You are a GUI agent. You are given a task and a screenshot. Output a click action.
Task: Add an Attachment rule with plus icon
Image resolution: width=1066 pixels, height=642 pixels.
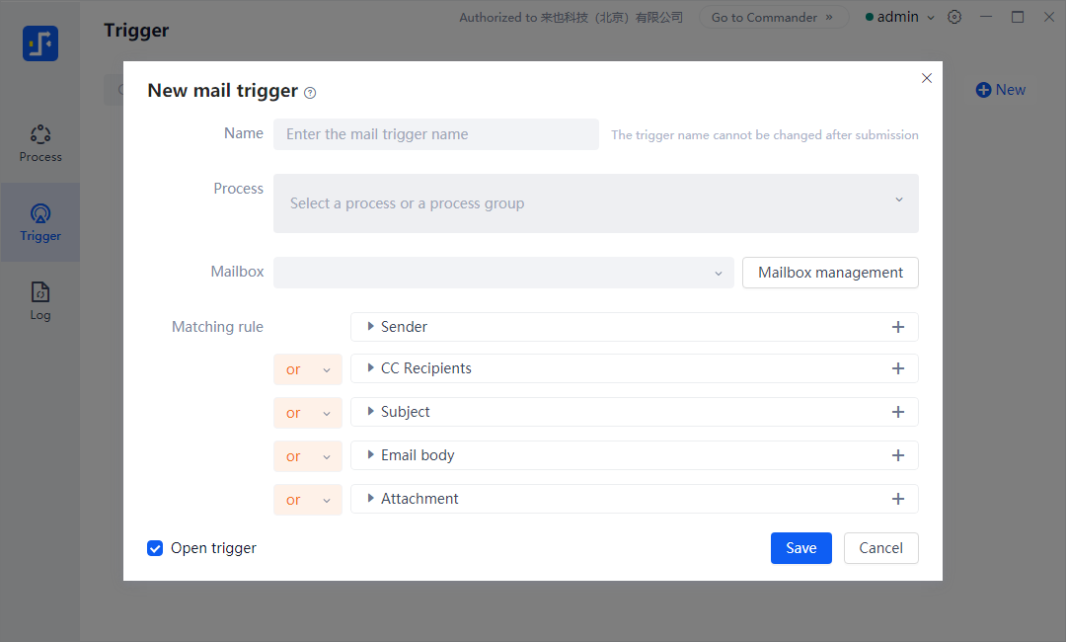(x=897, y=499)
